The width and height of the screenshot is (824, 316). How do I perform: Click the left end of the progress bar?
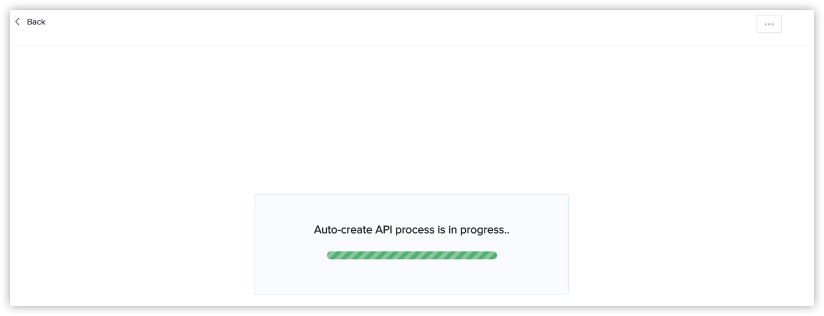(x=330, y=255)
